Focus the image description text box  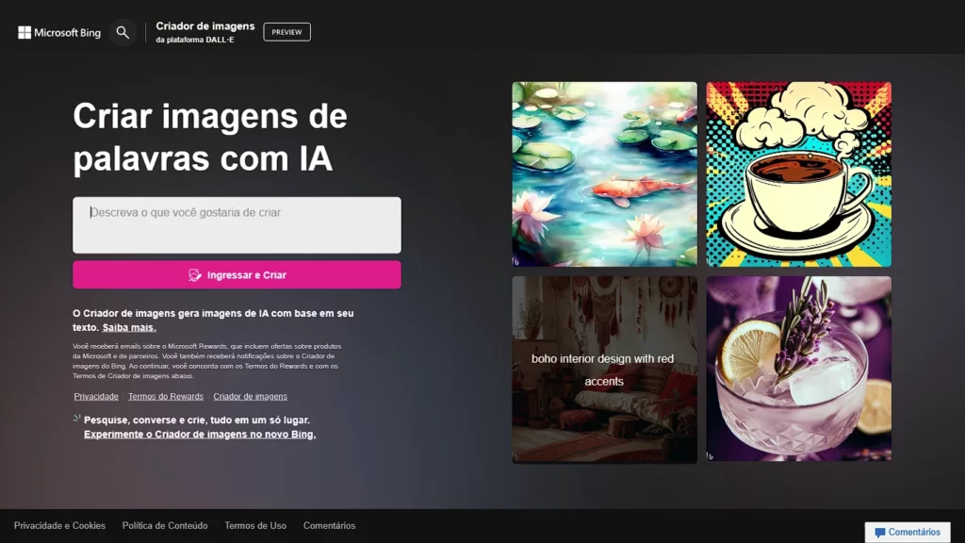click(237, 224)
